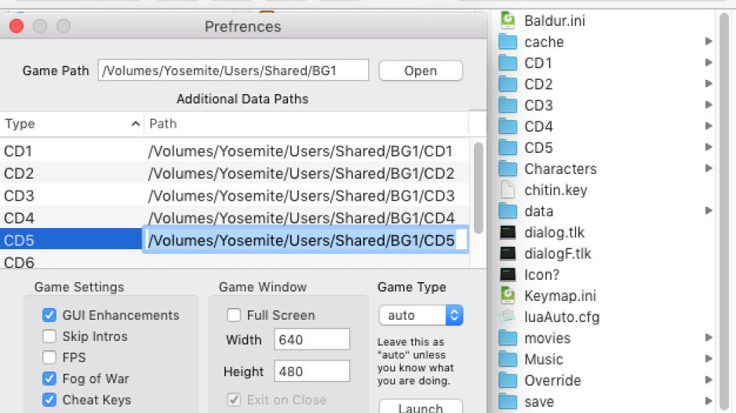Click the data paths table scrollbar
This screenshot has width=736, height=413.
(x=479, y=187)
